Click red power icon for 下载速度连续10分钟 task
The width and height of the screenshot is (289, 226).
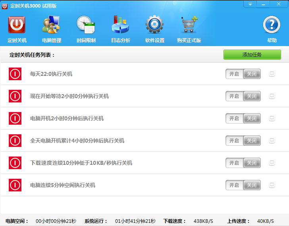pyautogui.click(x=15, y=163)
